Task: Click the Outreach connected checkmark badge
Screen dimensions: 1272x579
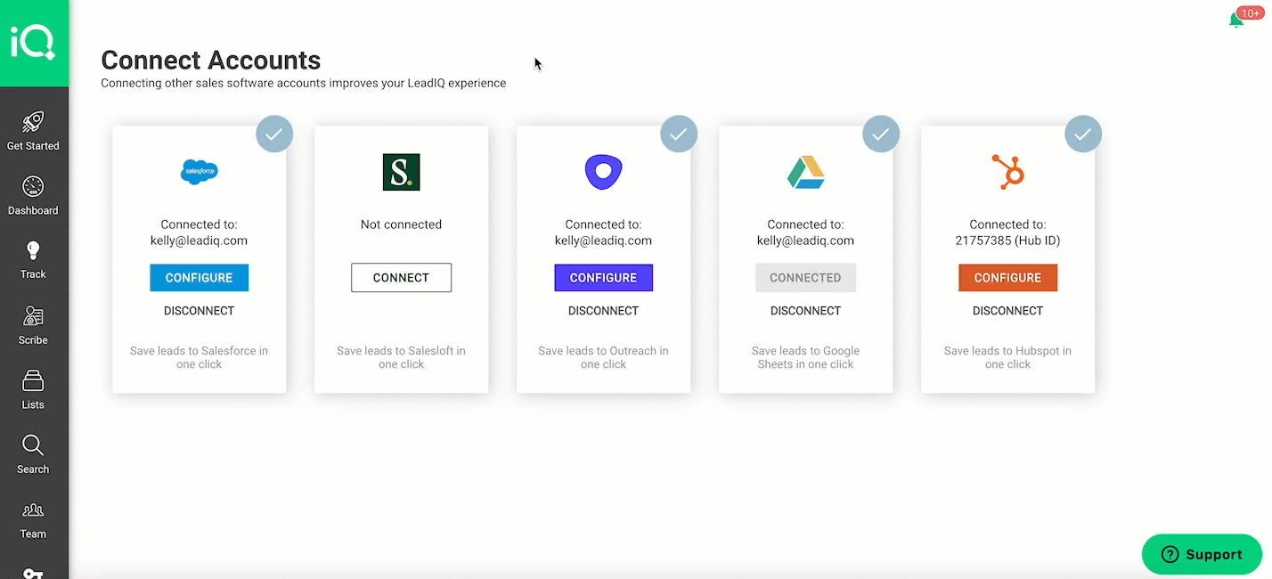Action: point(679,135)
